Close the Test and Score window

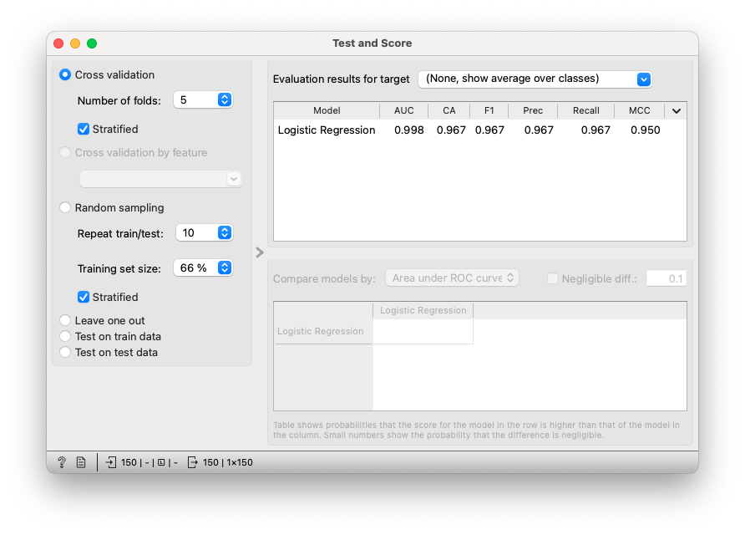coord(58,43)
